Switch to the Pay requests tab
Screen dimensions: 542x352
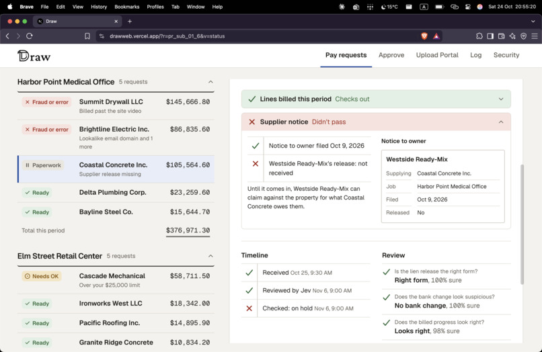346,55
